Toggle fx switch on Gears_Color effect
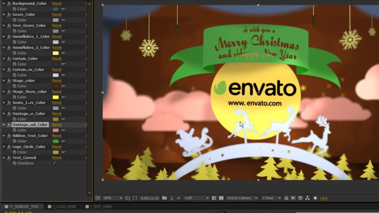Screen dimensions: 379x213 point(9,15)
